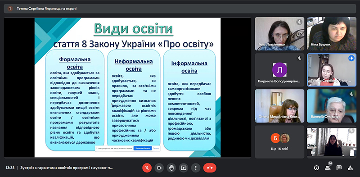Click the muted mic icon on Інна Лавріненко's tile
360x177 pixels.
(299, 22)
